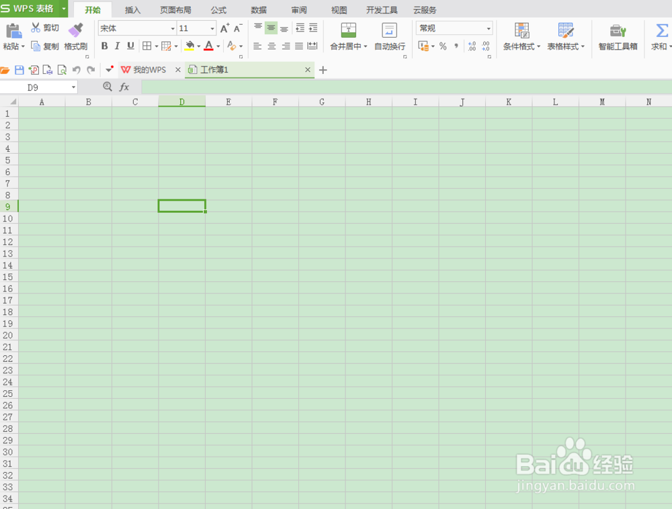Open the 我的WPS document tab
The image size is (672, 509).
[150, 70]
